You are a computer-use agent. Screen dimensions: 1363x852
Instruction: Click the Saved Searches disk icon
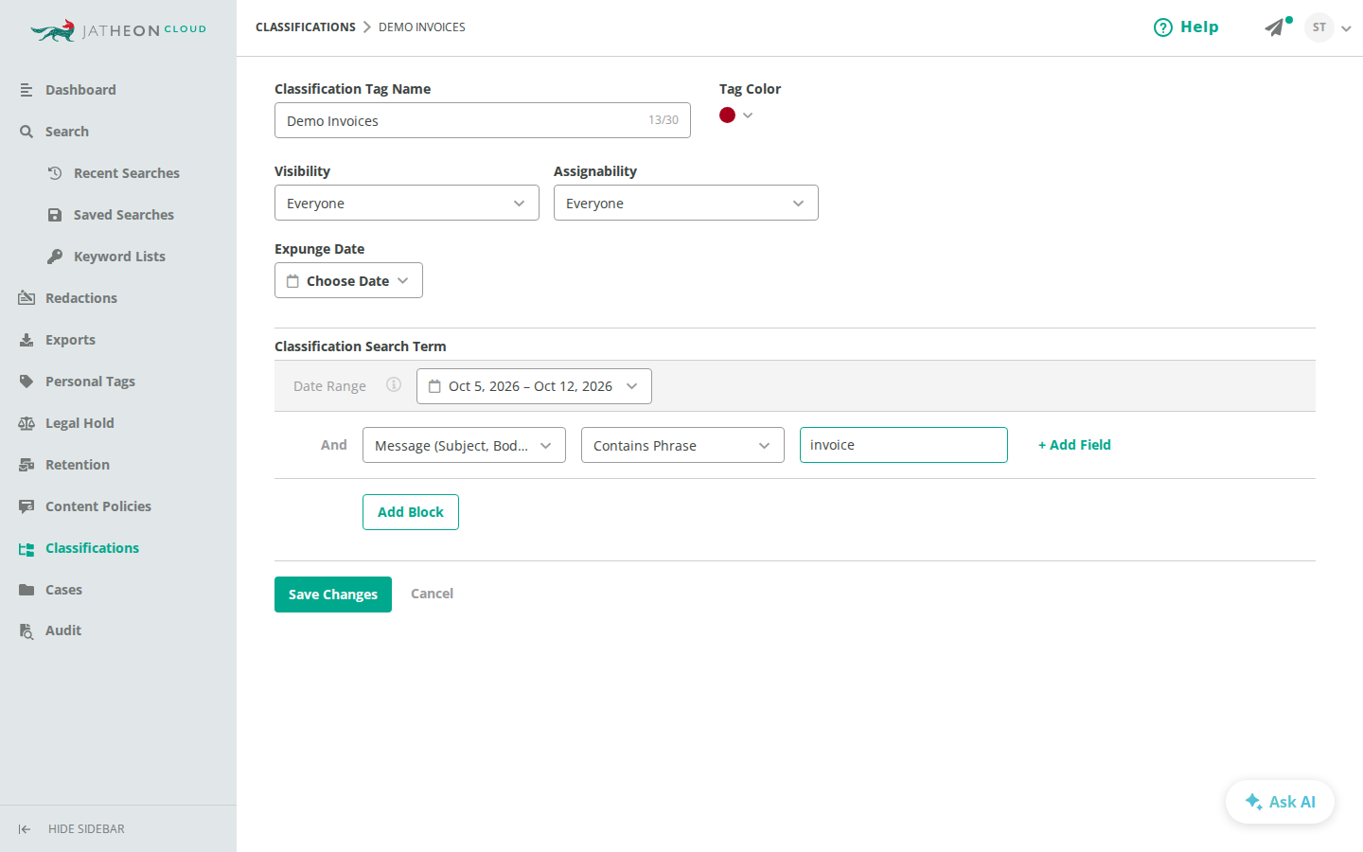point(55,215)
